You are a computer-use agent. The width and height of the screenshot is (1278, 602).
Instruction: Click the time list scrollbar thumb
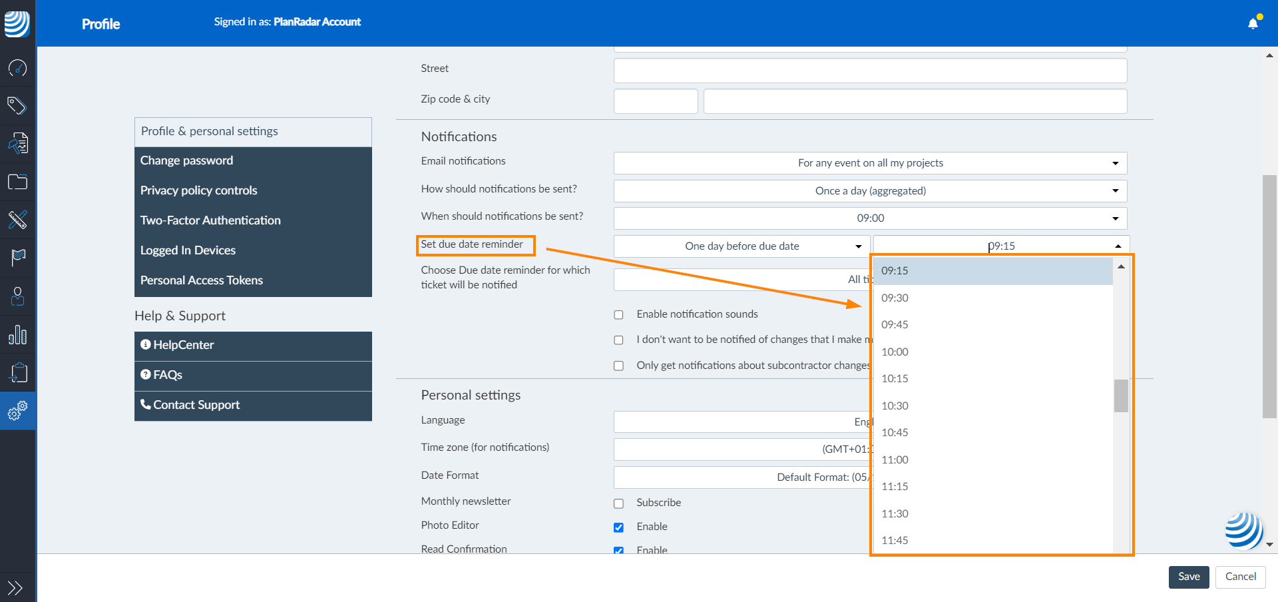coord(1121,396)
